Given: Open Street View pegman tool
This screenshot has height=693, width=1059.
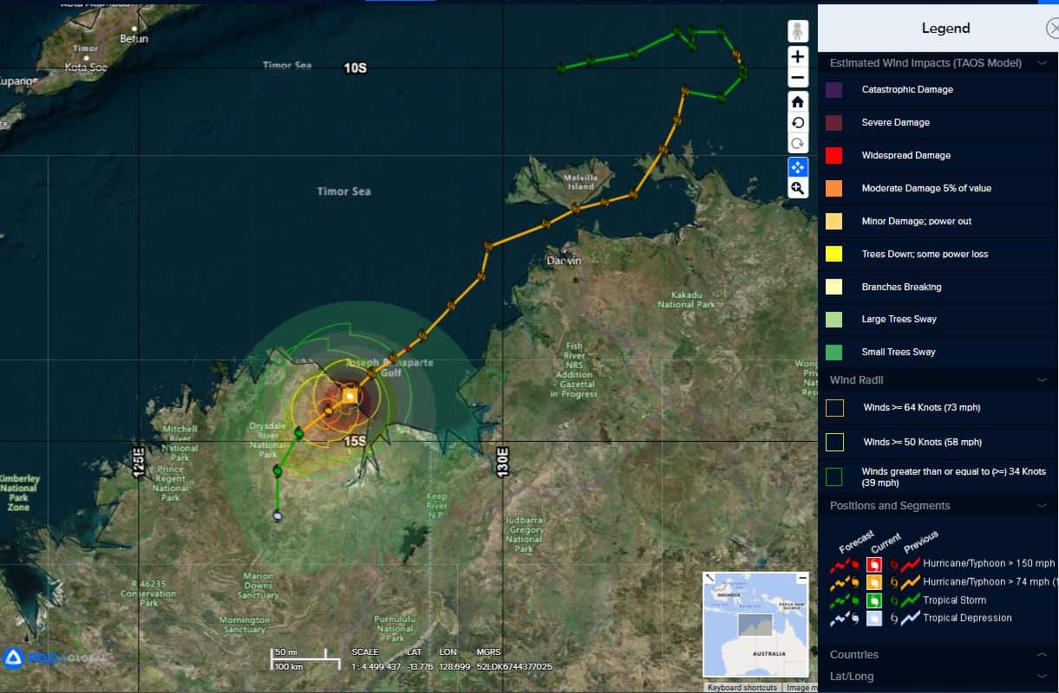Looking at the screenshot, I should tap(798, 32).
